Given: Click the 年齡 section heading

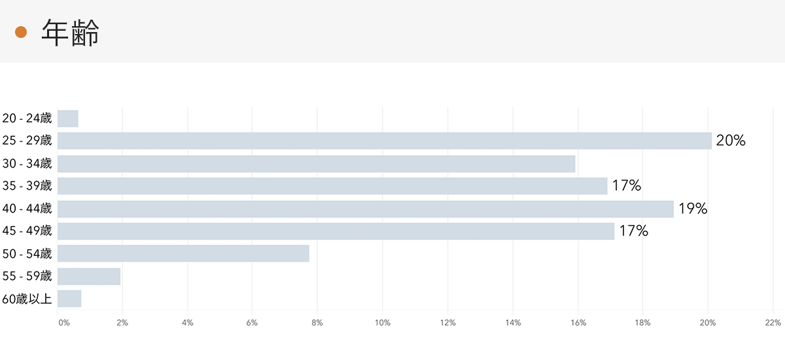Looking at the screenshot, I should coord(70,32).
